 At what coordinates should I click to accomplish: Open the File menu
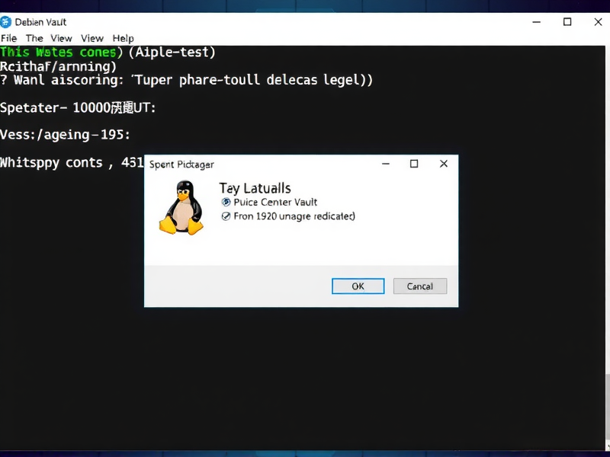click(x=9, y=38)
